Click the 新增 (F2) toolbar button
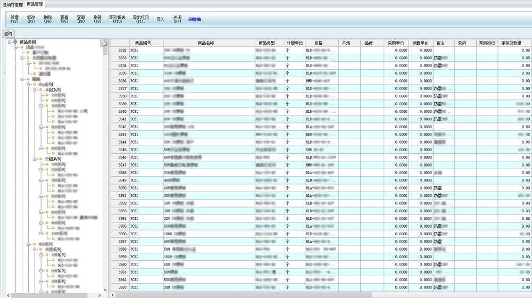The width and height of the screenshot is (532, 298). pos(14,19)
